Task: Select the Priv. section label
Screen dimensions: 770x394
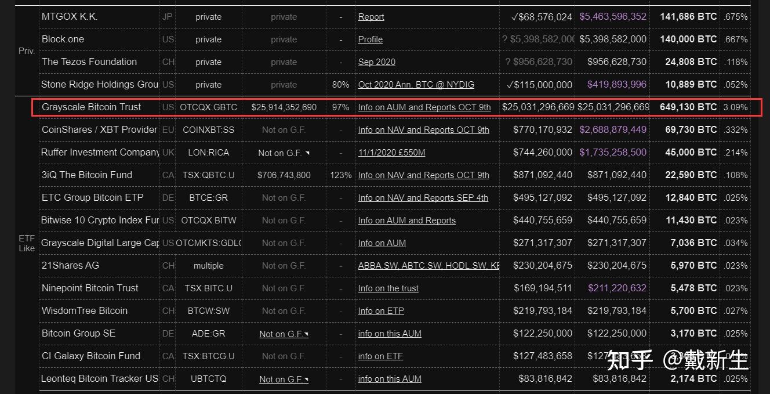Action: tap(26, 51)
